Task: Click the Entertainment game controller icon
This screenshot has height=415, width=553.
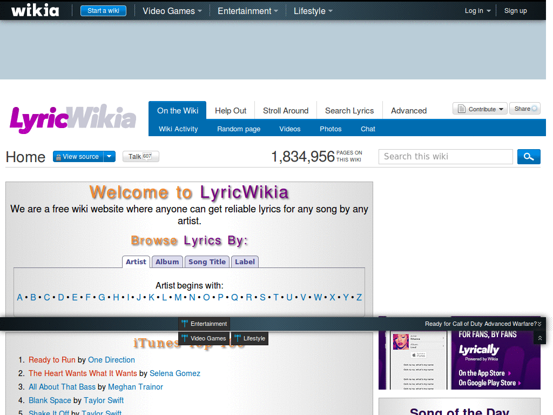Action: [184, 324]
